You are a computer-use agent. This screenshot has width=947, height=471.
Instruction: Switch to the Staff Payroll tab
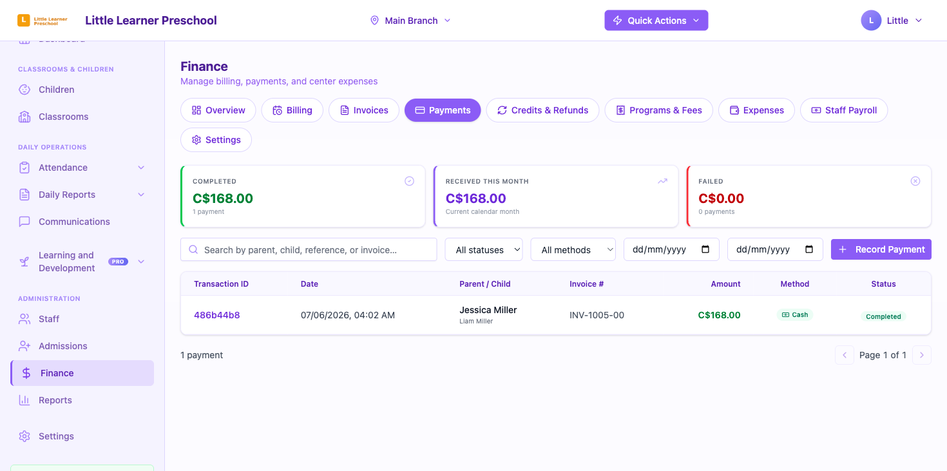click(844, 110)
